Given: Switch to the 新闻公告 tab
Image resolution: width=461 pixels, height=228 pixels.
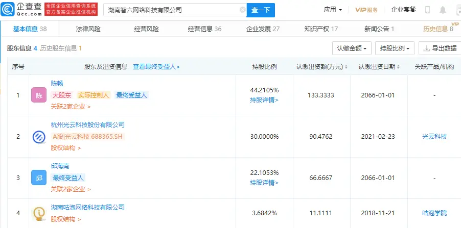Looking at the screenshot, I should pyautogui.click(x=379, y=29).
